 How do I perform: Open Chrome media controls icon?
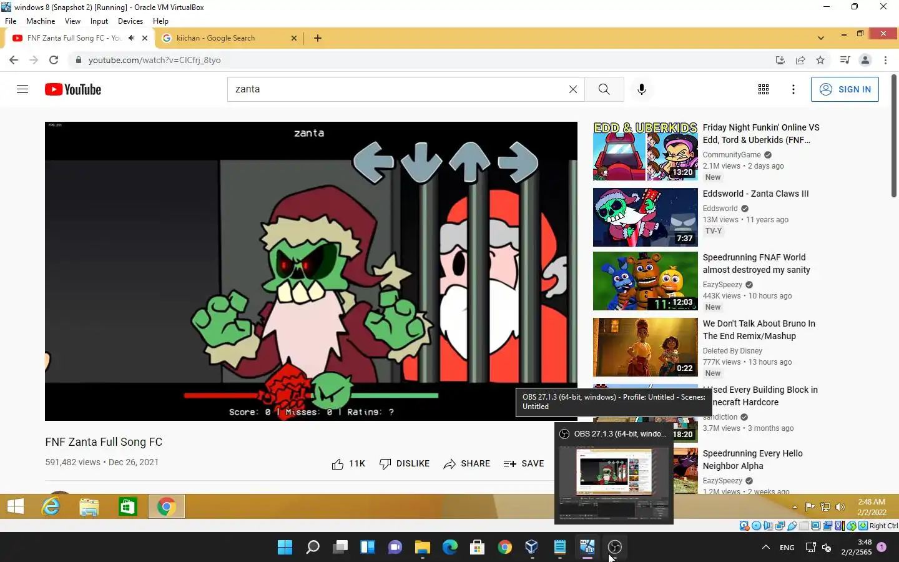click(845, 60)
